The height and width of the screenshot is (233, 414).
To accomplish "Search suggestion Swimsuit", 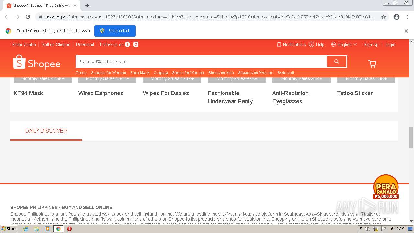I will [286, 72].
